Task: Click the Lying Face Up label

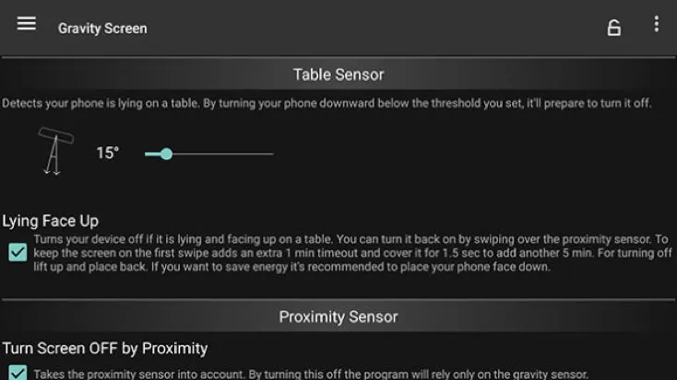Action: [x=51, y=221]
